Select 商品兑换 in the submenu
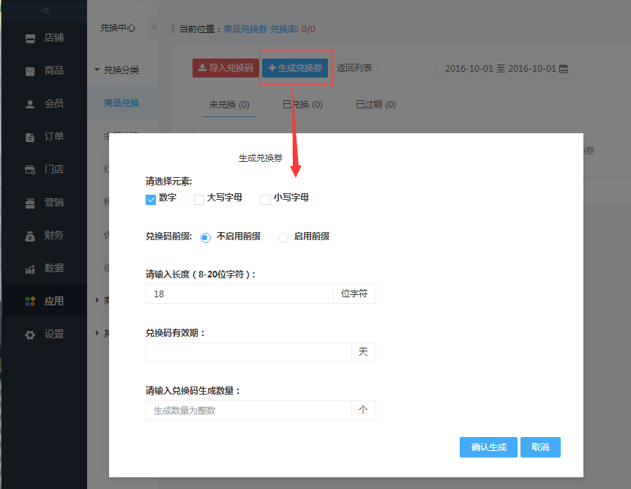Screen dimensions: 631x489 (122, 103)
